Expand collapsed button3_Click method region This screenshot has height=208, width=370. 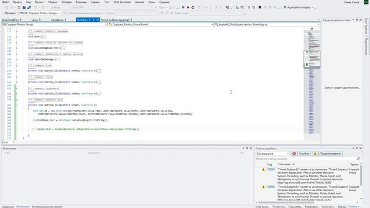[99, 70]
